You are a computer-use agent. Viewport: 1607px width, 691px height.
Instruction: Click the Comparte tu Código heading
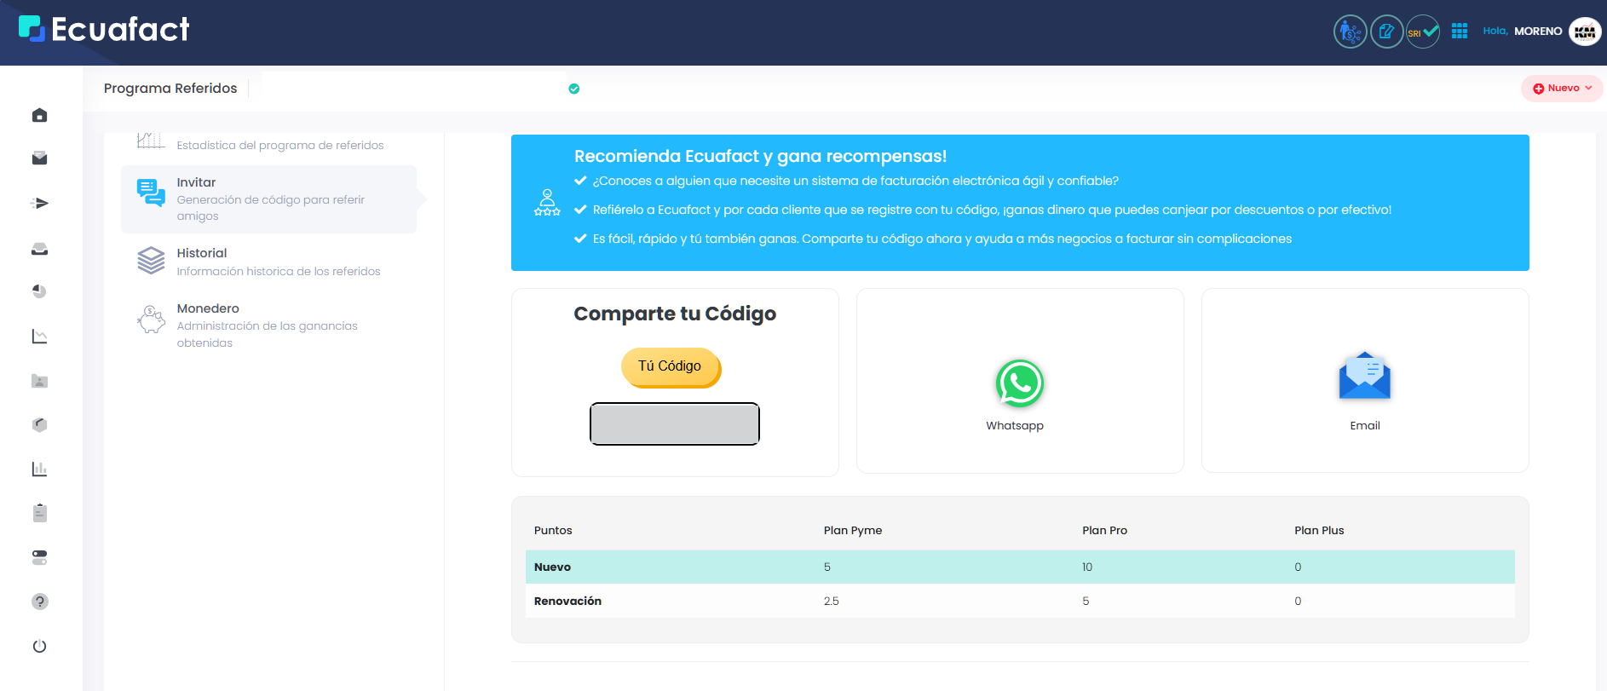click(x=675, y=314)
